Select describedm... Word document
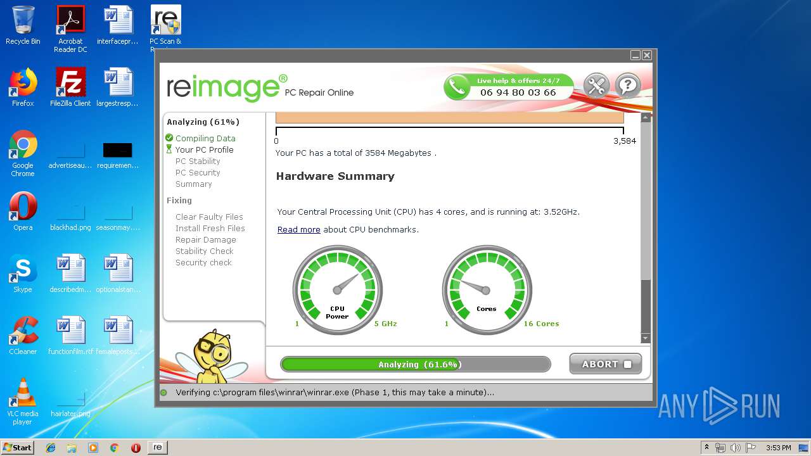The image size is (811, 456). (x=70, y=274)
